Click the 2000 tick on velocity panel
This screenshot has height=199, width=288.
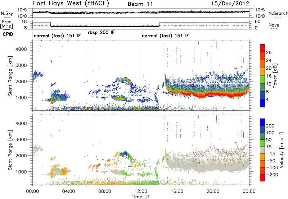point(21,156)
